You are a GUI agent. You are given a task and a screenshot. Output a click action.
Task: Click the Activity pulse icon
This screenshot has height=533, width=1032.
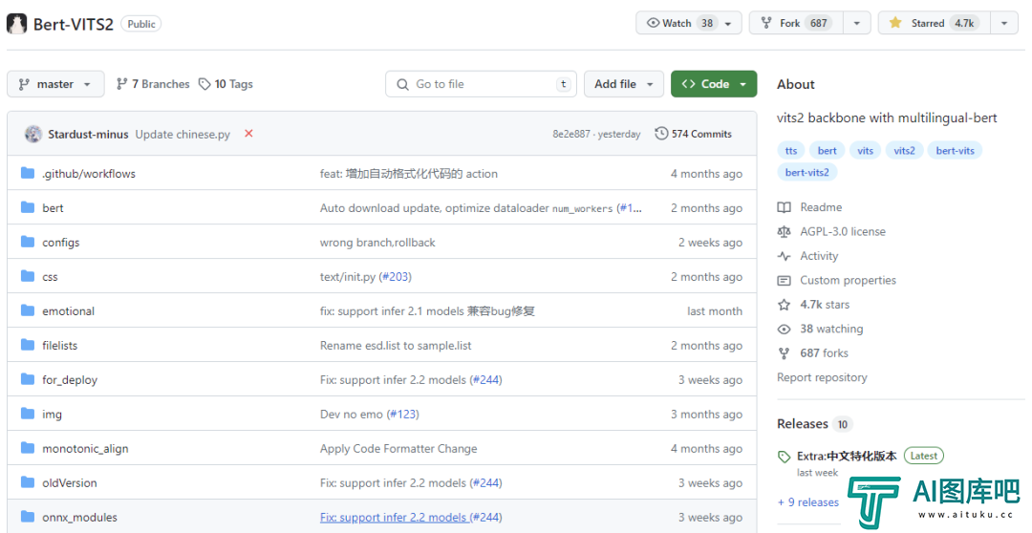(x=784, y=256)
